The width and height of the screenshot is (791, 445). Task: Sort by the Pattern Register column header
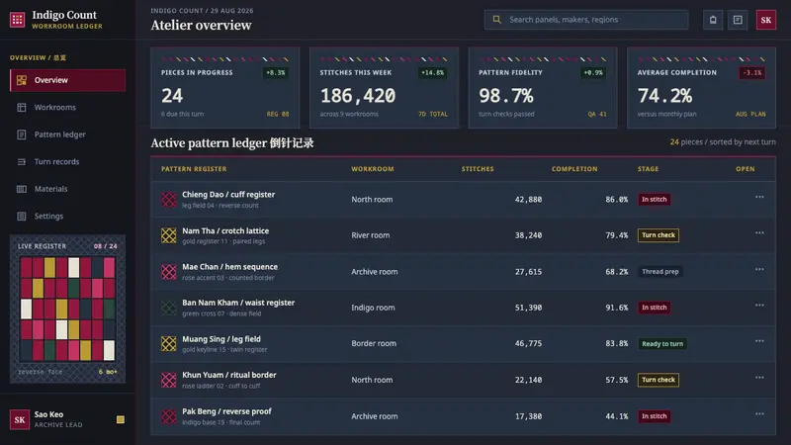click(x=194, y=169)
